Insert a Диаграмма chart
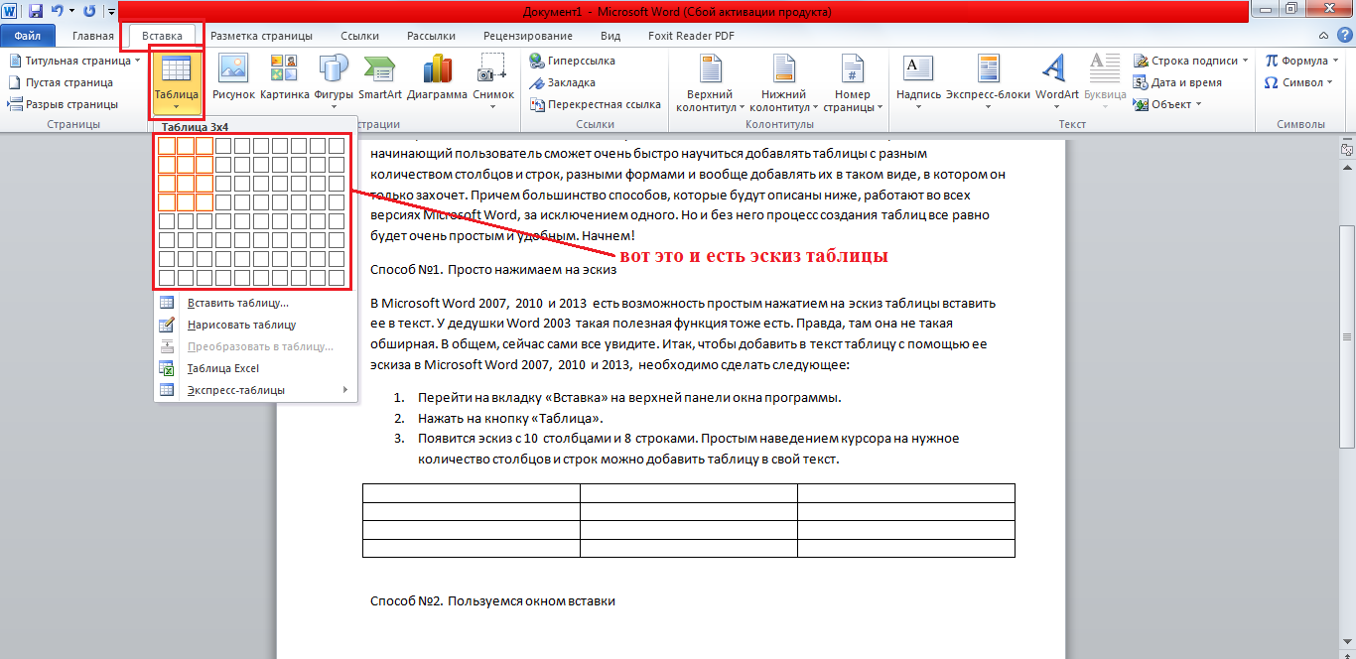This screenshot has width=1356, height=659. coord(437,78)
